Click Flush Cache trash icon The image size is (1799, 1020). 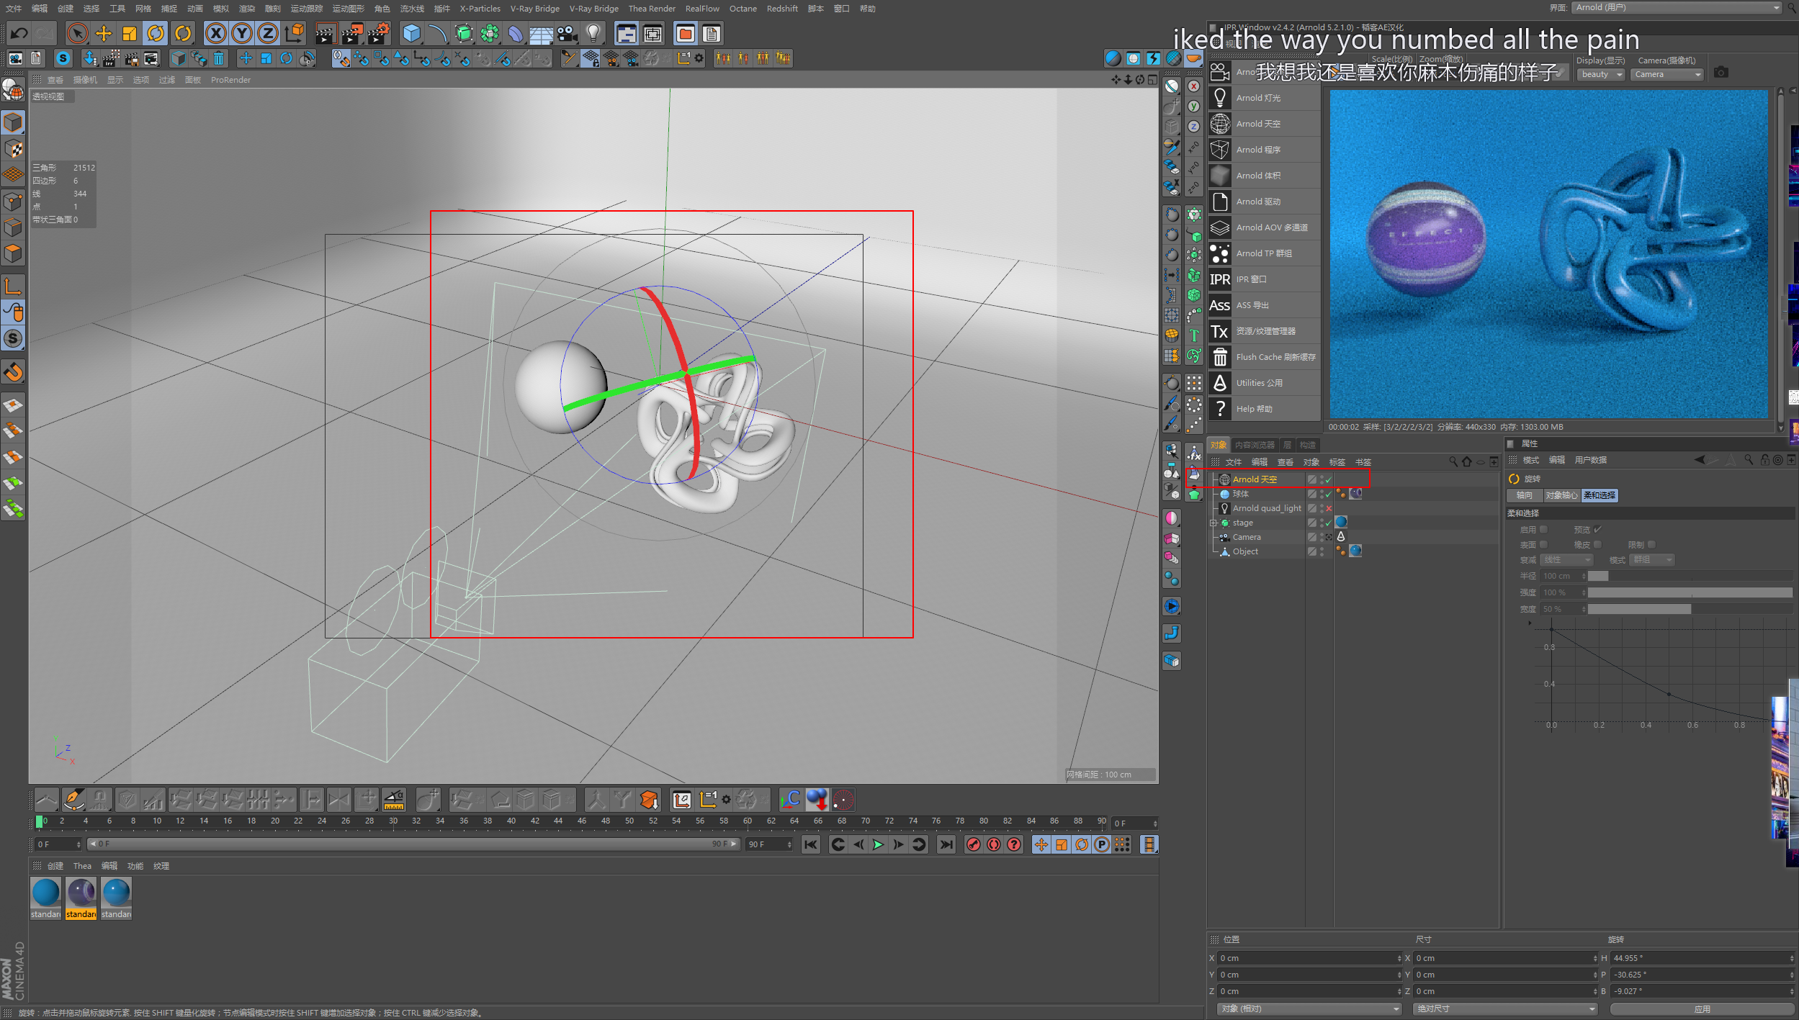pos(1220,357)
